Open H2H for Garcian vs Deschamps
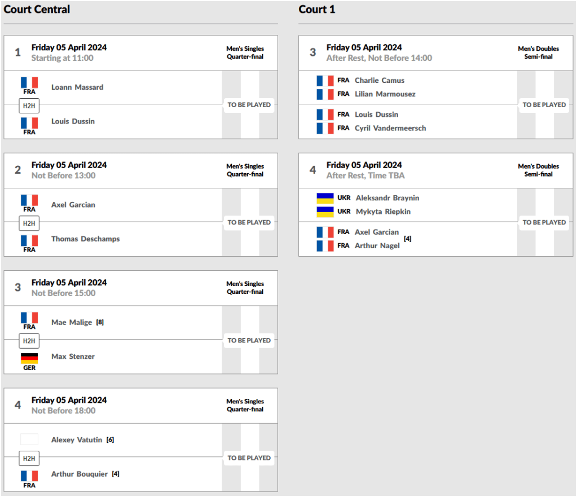The image size is (577, 497). [29, 223]
